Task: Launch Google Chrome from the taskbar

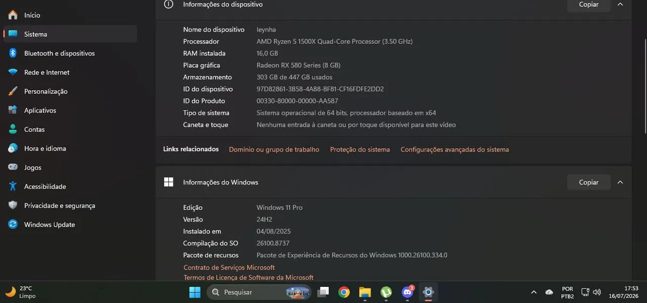Action: coord(344,292)
